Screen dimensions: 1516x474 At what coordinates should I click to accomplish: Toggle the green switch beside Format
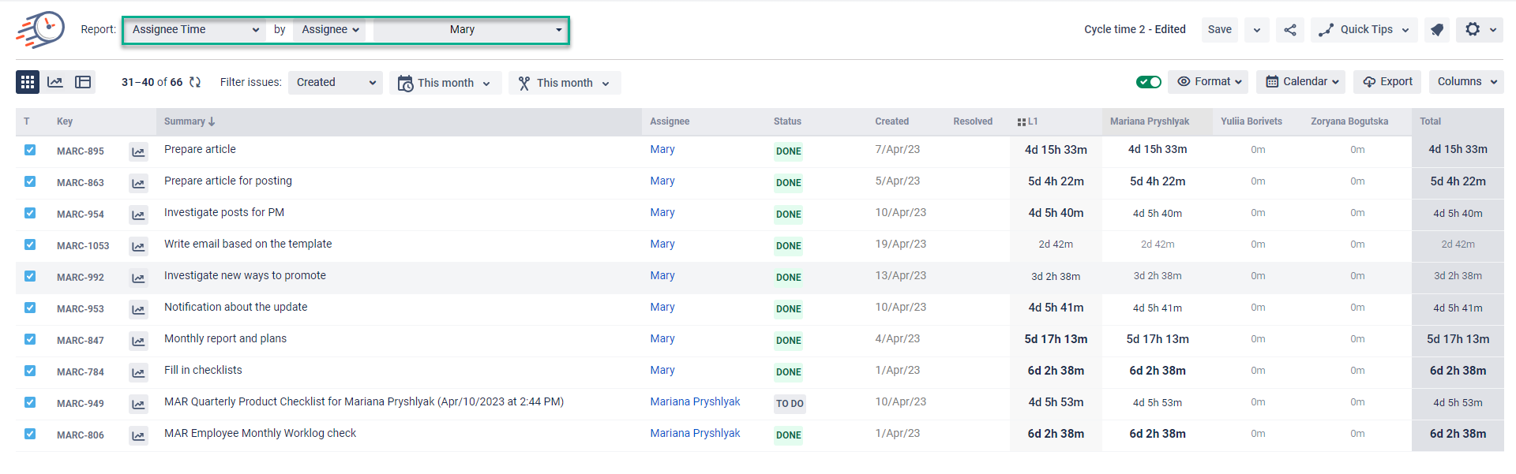(1148, 82)
